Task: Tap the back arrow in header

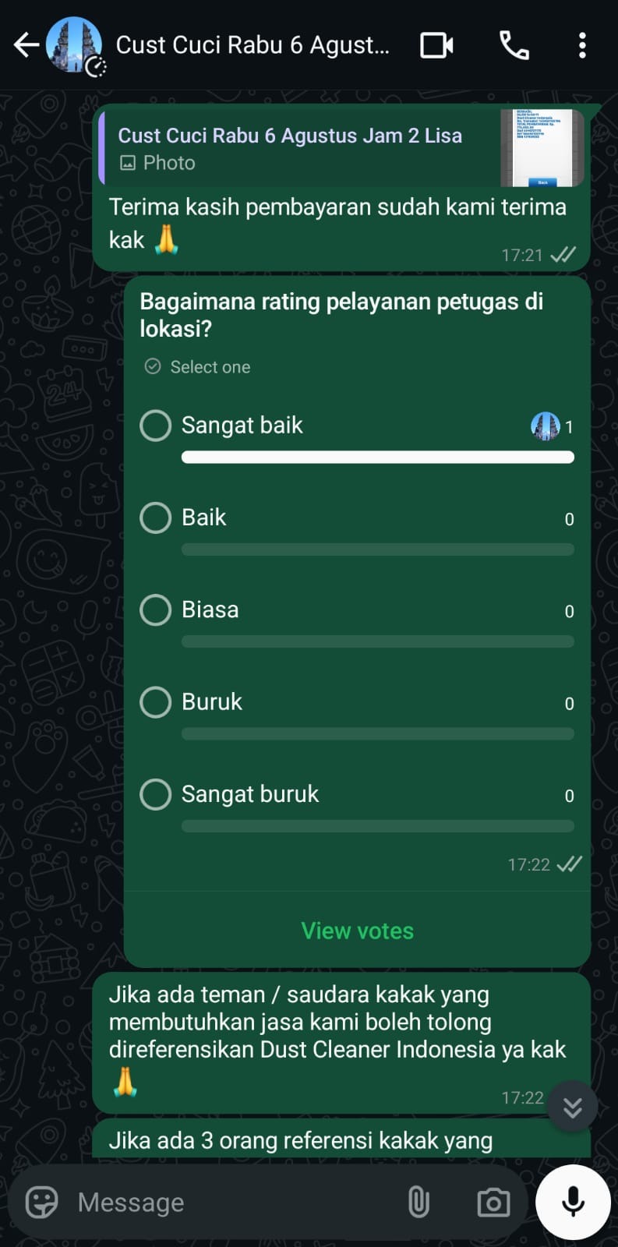Action: click(26, 45)
